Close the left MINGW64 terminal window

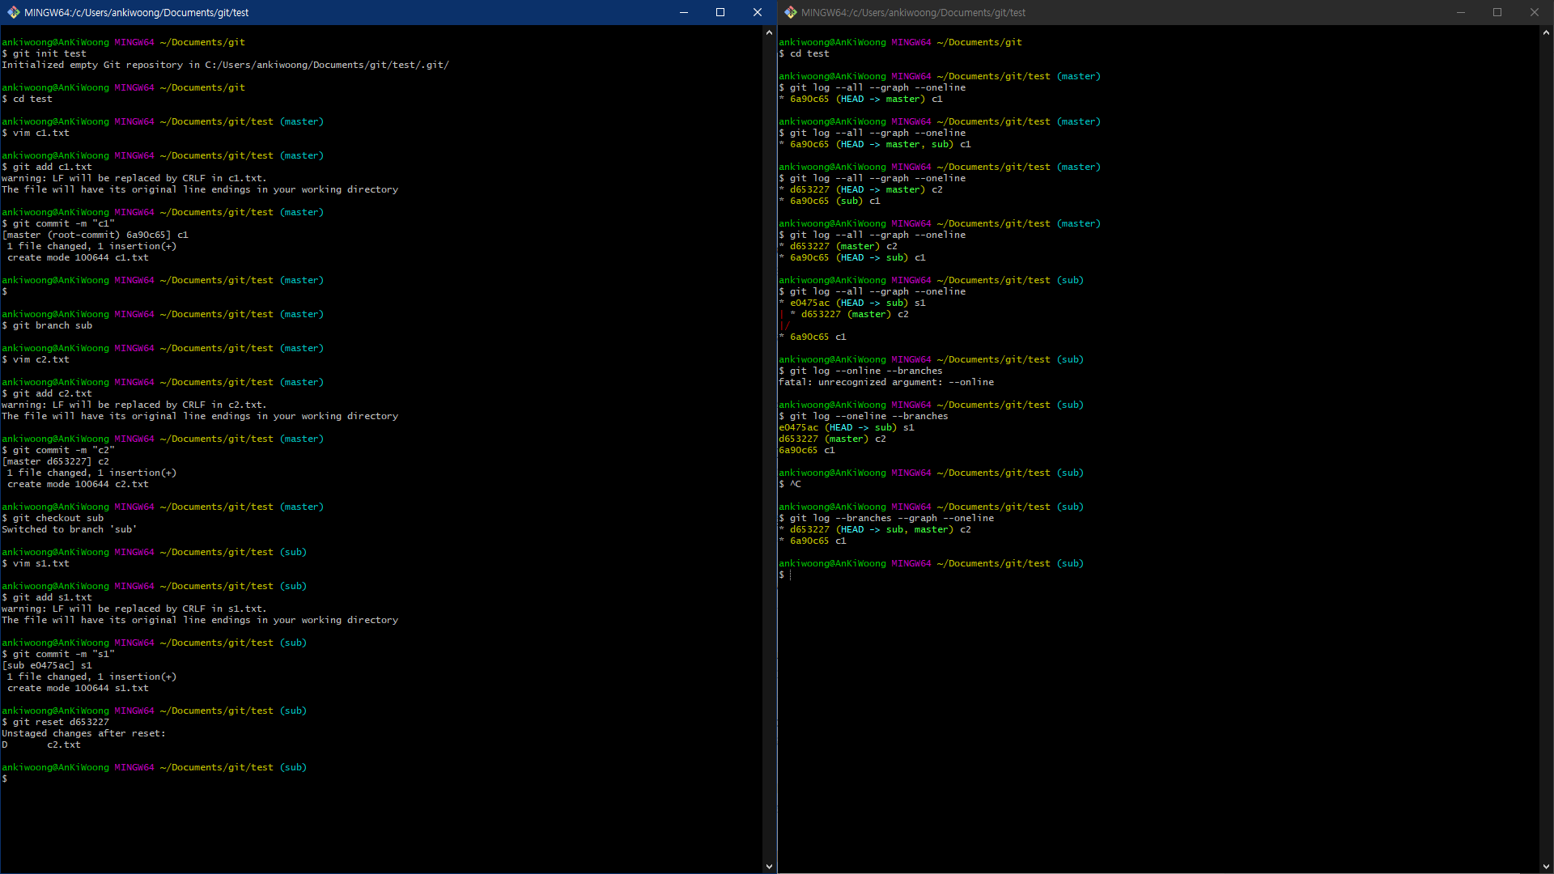[x=757, y=12]
